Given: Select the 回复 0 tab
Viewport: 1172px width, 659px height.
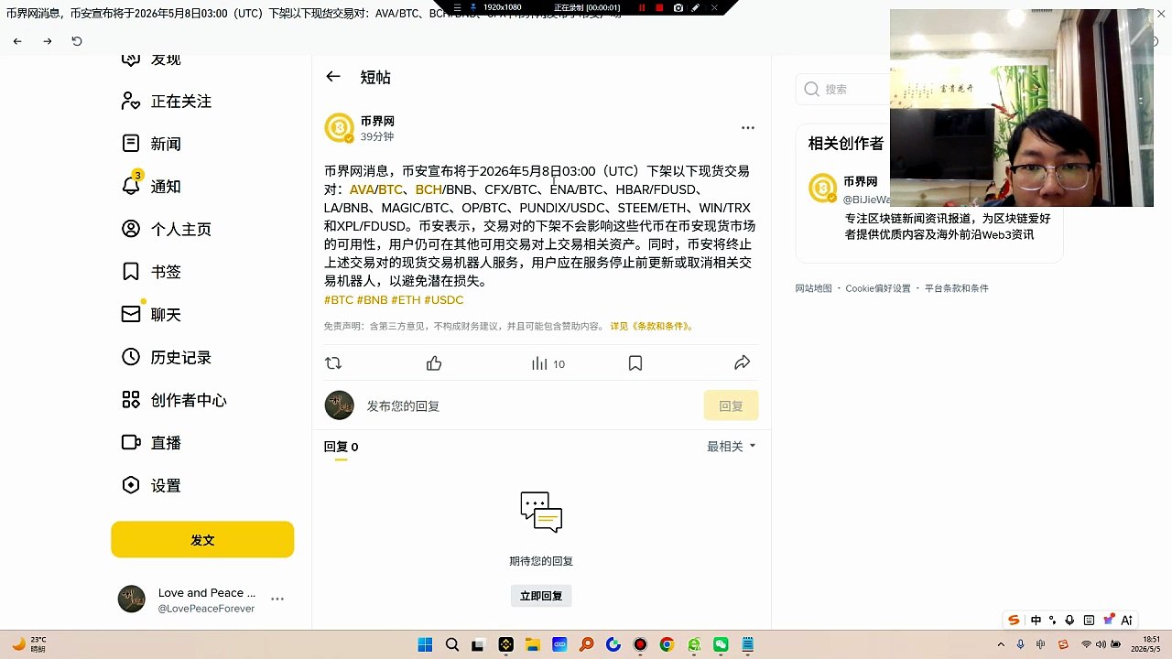Looking at the screenshot, I should point(341,447).
